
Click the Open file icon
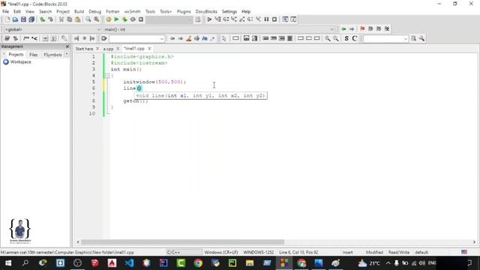click(15, 19)
